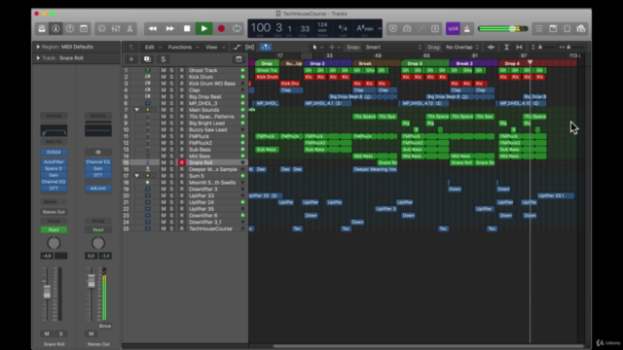Click the green Play button
The image size is (623, 350).
tap(203, 28)
